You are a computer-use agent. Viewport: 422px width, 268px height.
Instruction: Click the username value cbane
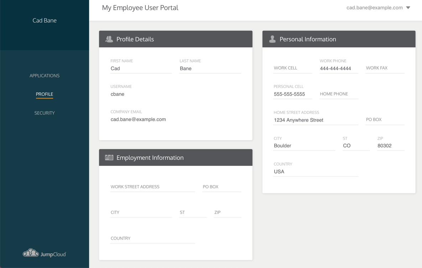(118, 94)
